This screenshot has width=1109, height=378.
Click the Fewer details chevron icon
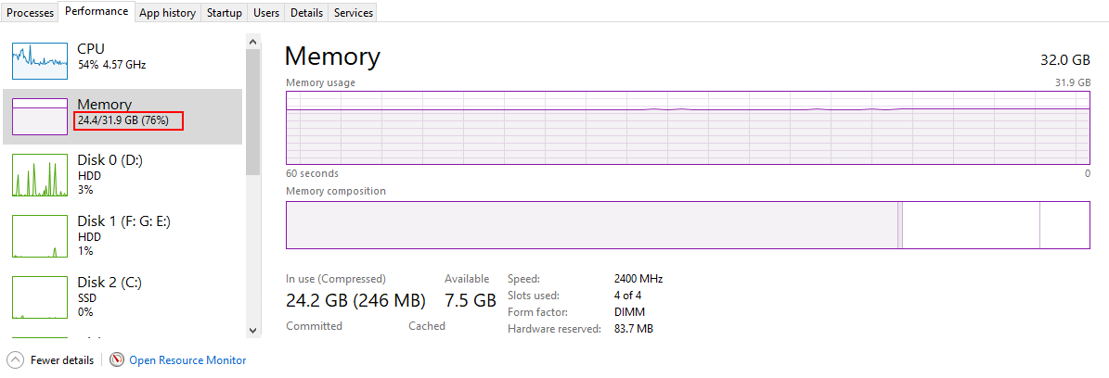point(15,359)
